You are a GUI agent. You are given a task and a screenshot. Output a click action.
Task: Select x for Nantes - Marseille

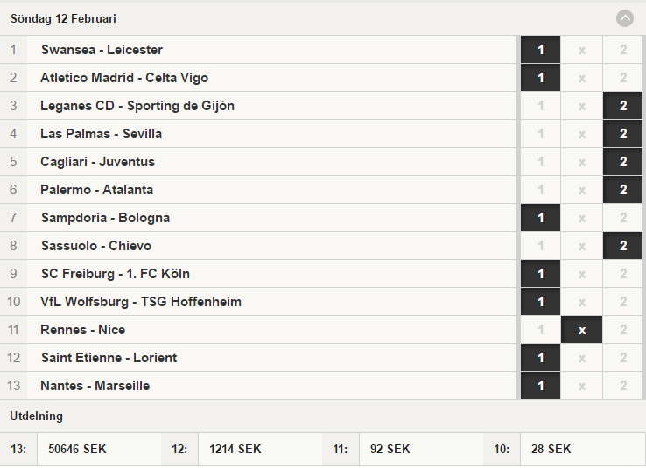coord(581,386)
